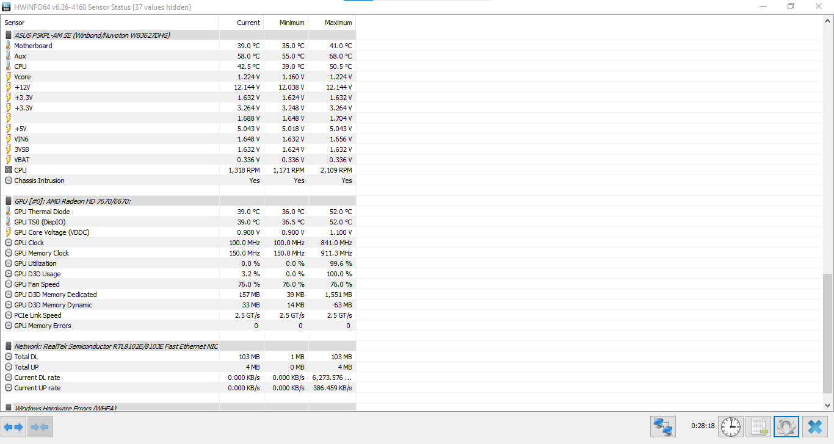Click the HWiNFO64 app icon in title bar
The image size is (834, 444).
7,7
